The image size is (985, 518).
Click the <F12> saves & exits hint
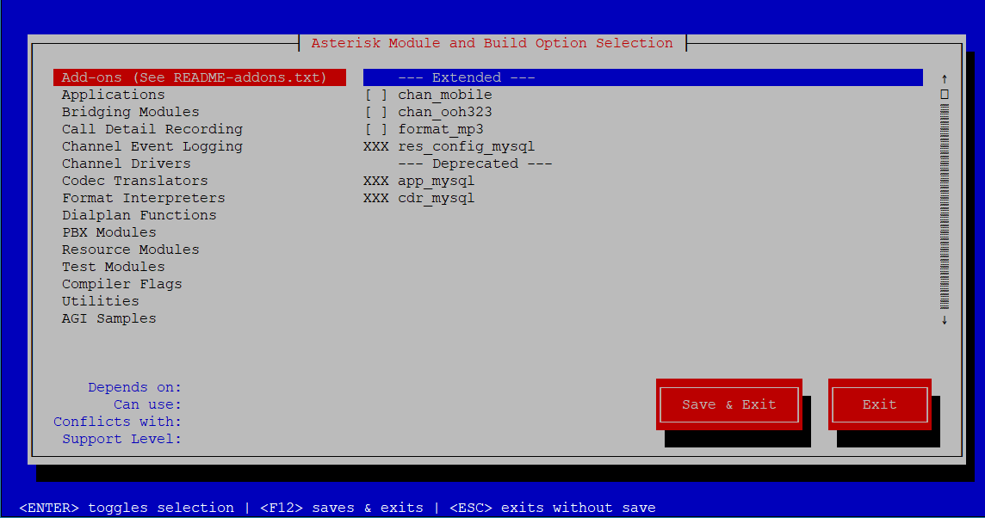coord(342,508)
